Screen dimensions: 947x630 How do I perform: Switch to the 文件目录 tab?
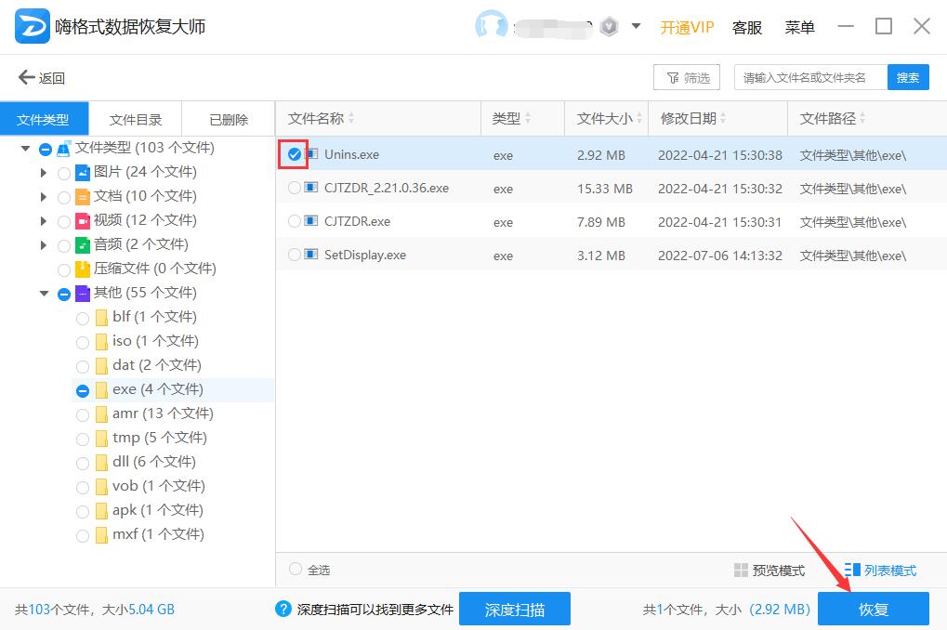point(136,120)
